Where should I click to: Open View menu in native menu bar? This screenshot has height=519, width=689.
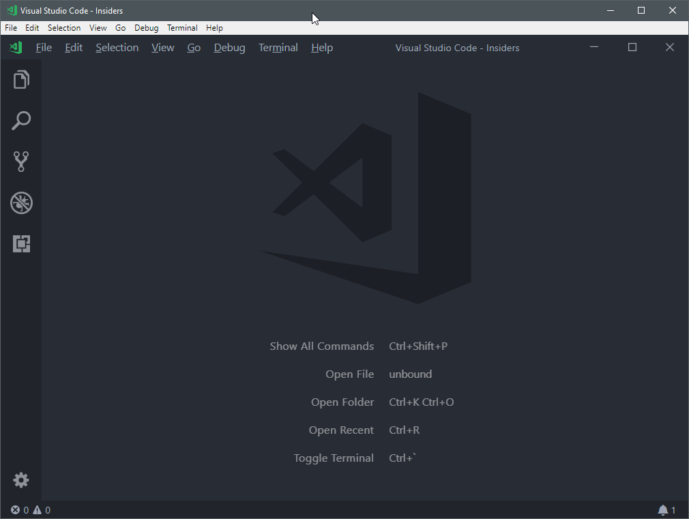coord(98,28)
